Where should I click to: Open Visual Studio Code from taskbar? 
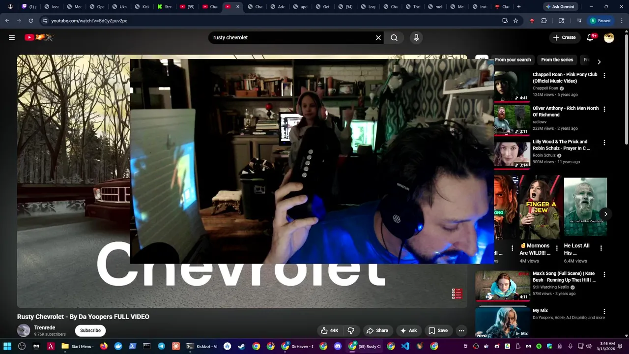click(405, 346)
